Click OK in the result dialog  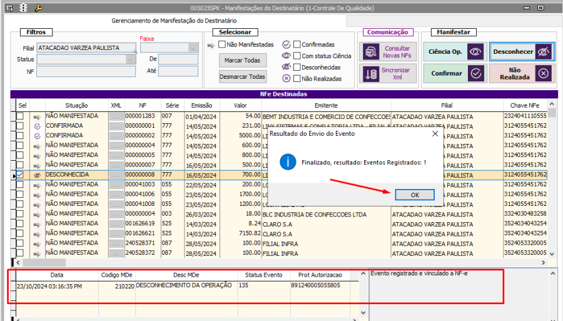coord(414,195)
